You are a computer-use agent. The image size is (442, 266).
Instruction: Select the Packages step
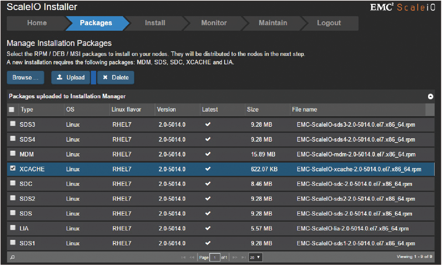(x=96, y=23)
